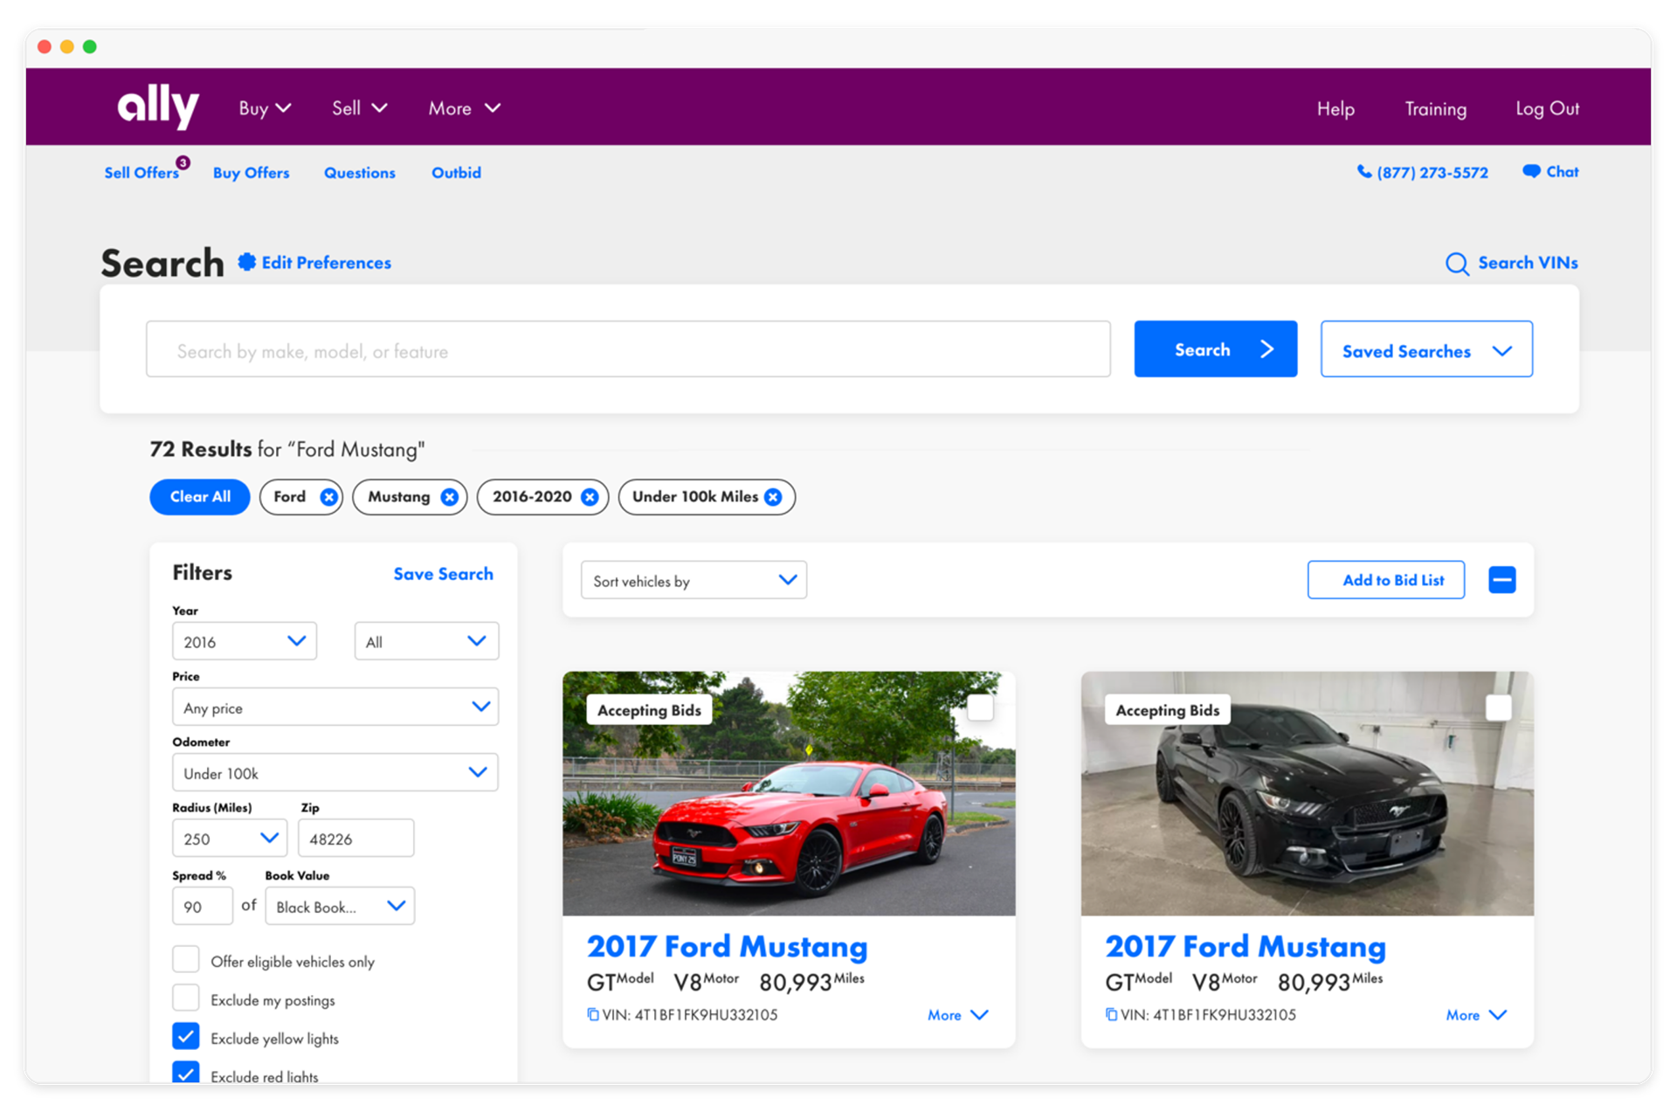Click the Sell Offers notification badge
Screen dimensions: 1677x1112
183,162
